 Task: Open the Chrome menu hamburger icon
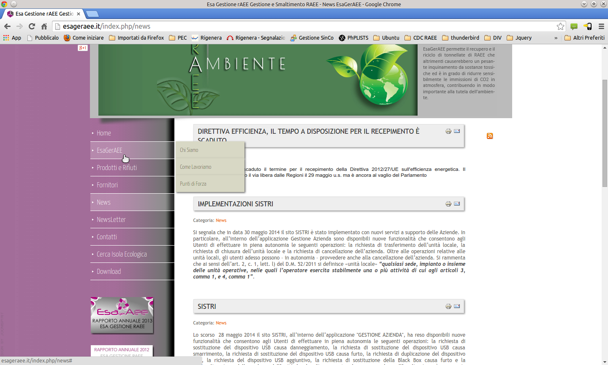click(x=601, y=26)
